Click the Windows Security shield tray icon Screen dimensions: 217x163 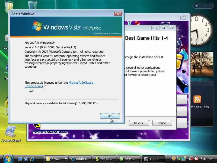click(174, 159)
